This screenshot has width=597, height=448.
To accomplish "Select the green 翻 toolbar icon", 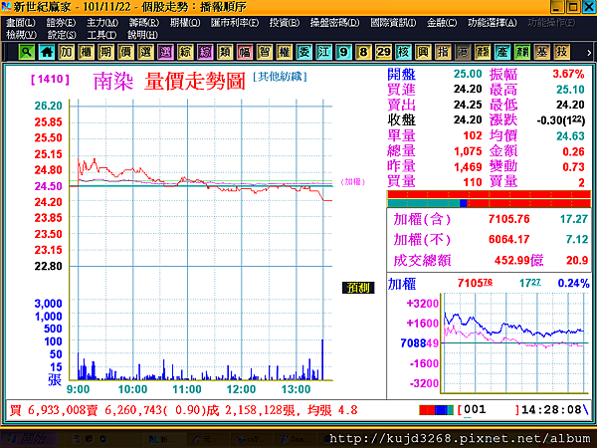I will pyautogui.click(x=522, y=52).
